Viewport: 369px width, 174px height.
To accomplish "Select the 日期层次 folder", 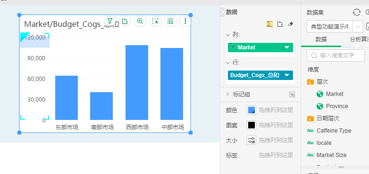I will [x=323, y=119].
